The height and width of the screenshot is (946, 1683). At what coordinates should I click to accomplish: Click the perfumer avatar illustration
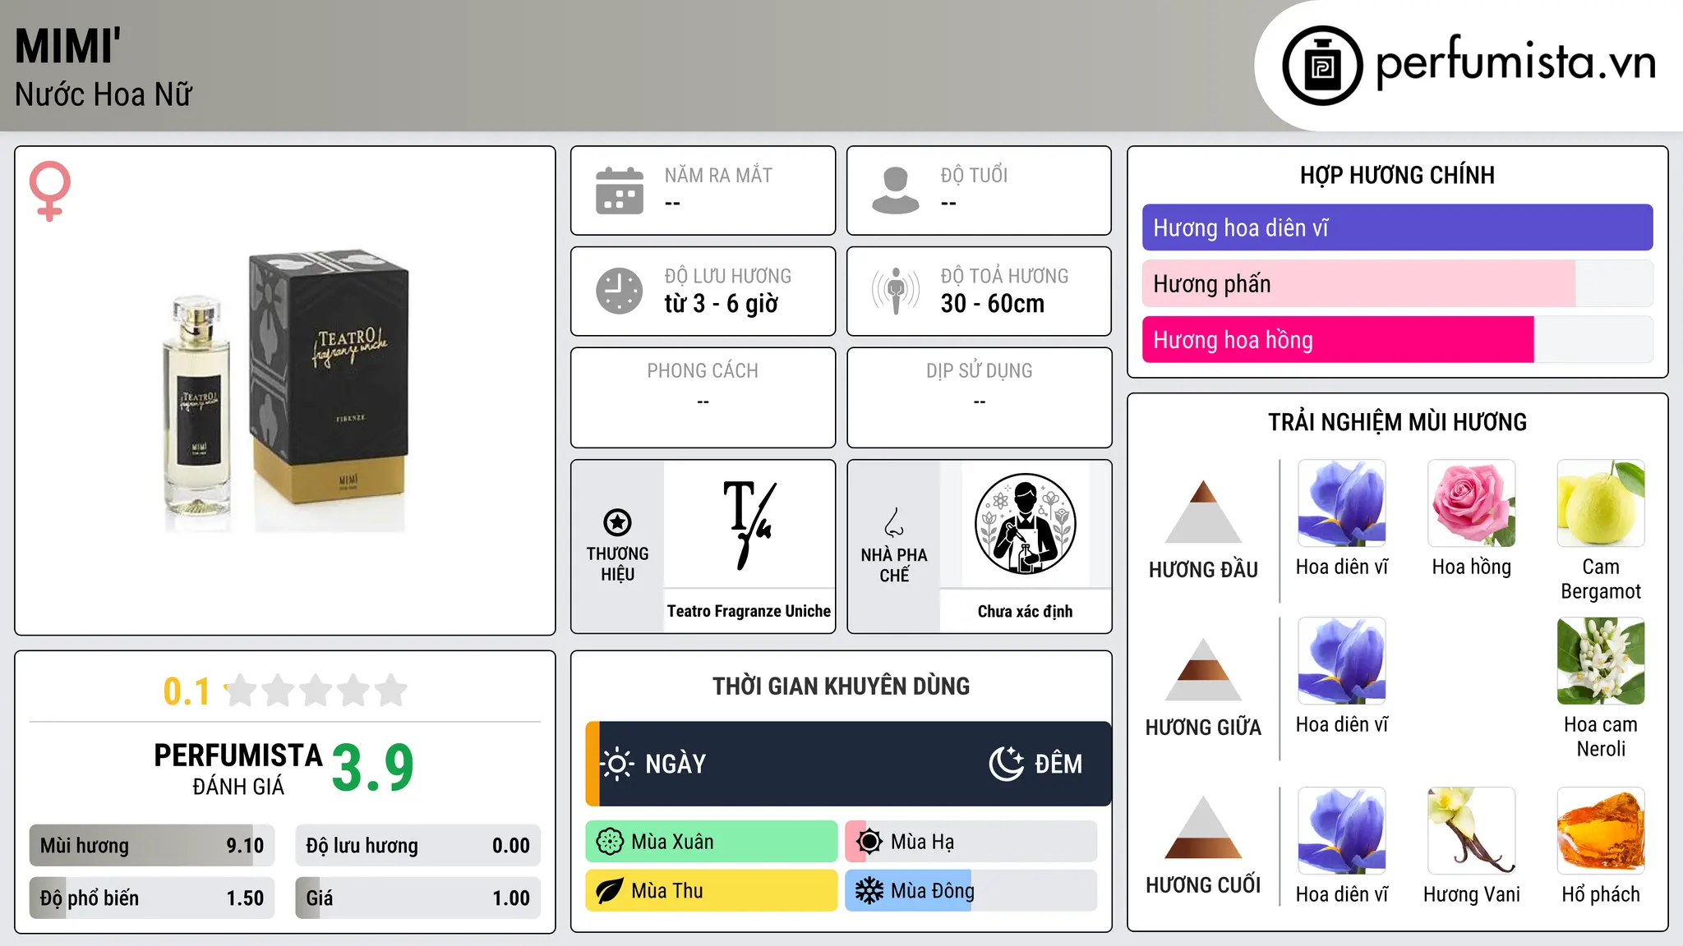point(1025,524)
